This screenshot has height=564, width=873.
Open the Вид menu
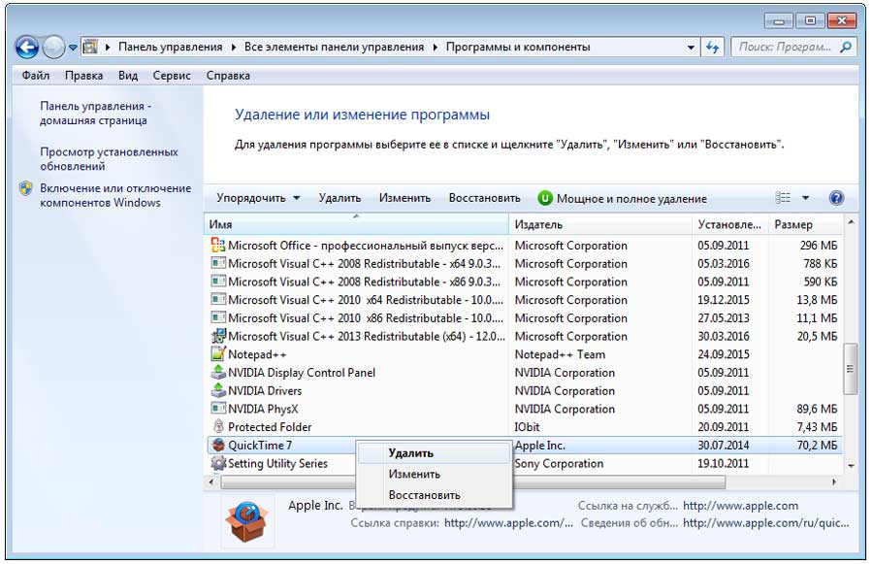click(x=128, y=76)
